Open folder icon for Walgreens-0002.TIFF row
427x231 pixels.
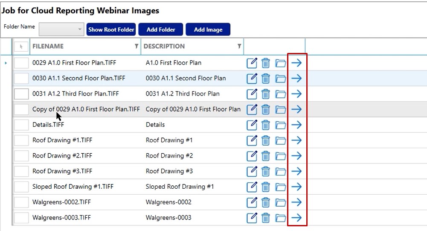tap(280, 202)
